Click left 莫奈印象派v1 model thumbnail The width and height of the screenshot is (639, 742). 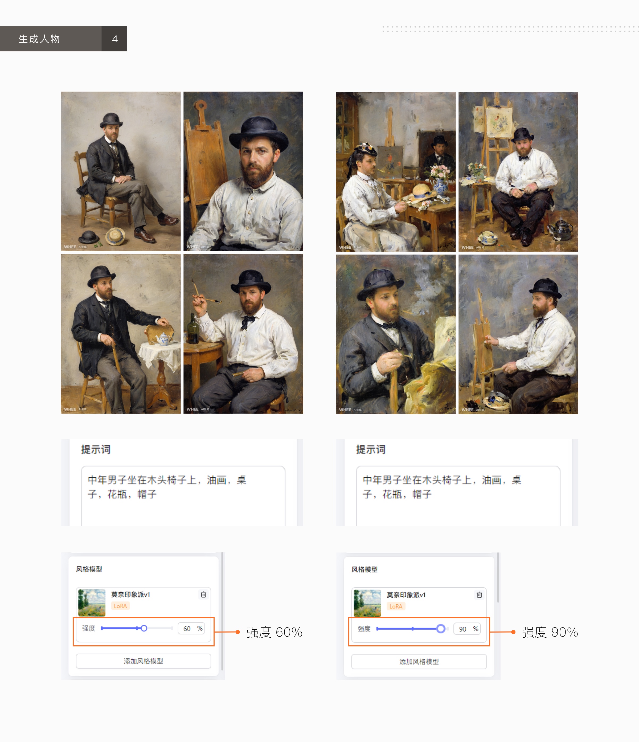pos(92,603)
